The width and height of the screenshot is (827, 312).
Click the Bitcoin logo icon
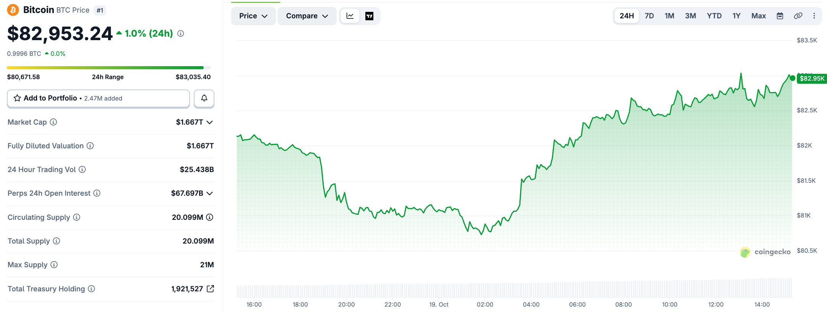click(x=13, y=10)
